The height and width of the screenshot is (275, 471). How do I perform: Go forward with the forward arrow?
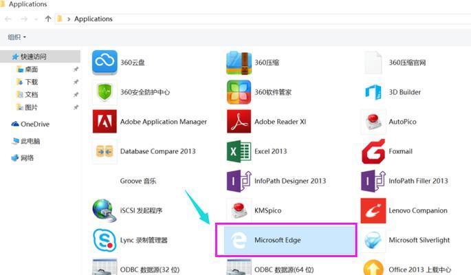(24, 19)
